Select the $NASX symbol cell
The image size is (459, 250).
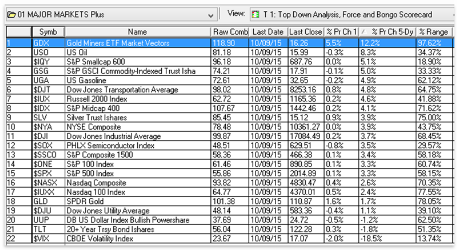tap(48, 183)
